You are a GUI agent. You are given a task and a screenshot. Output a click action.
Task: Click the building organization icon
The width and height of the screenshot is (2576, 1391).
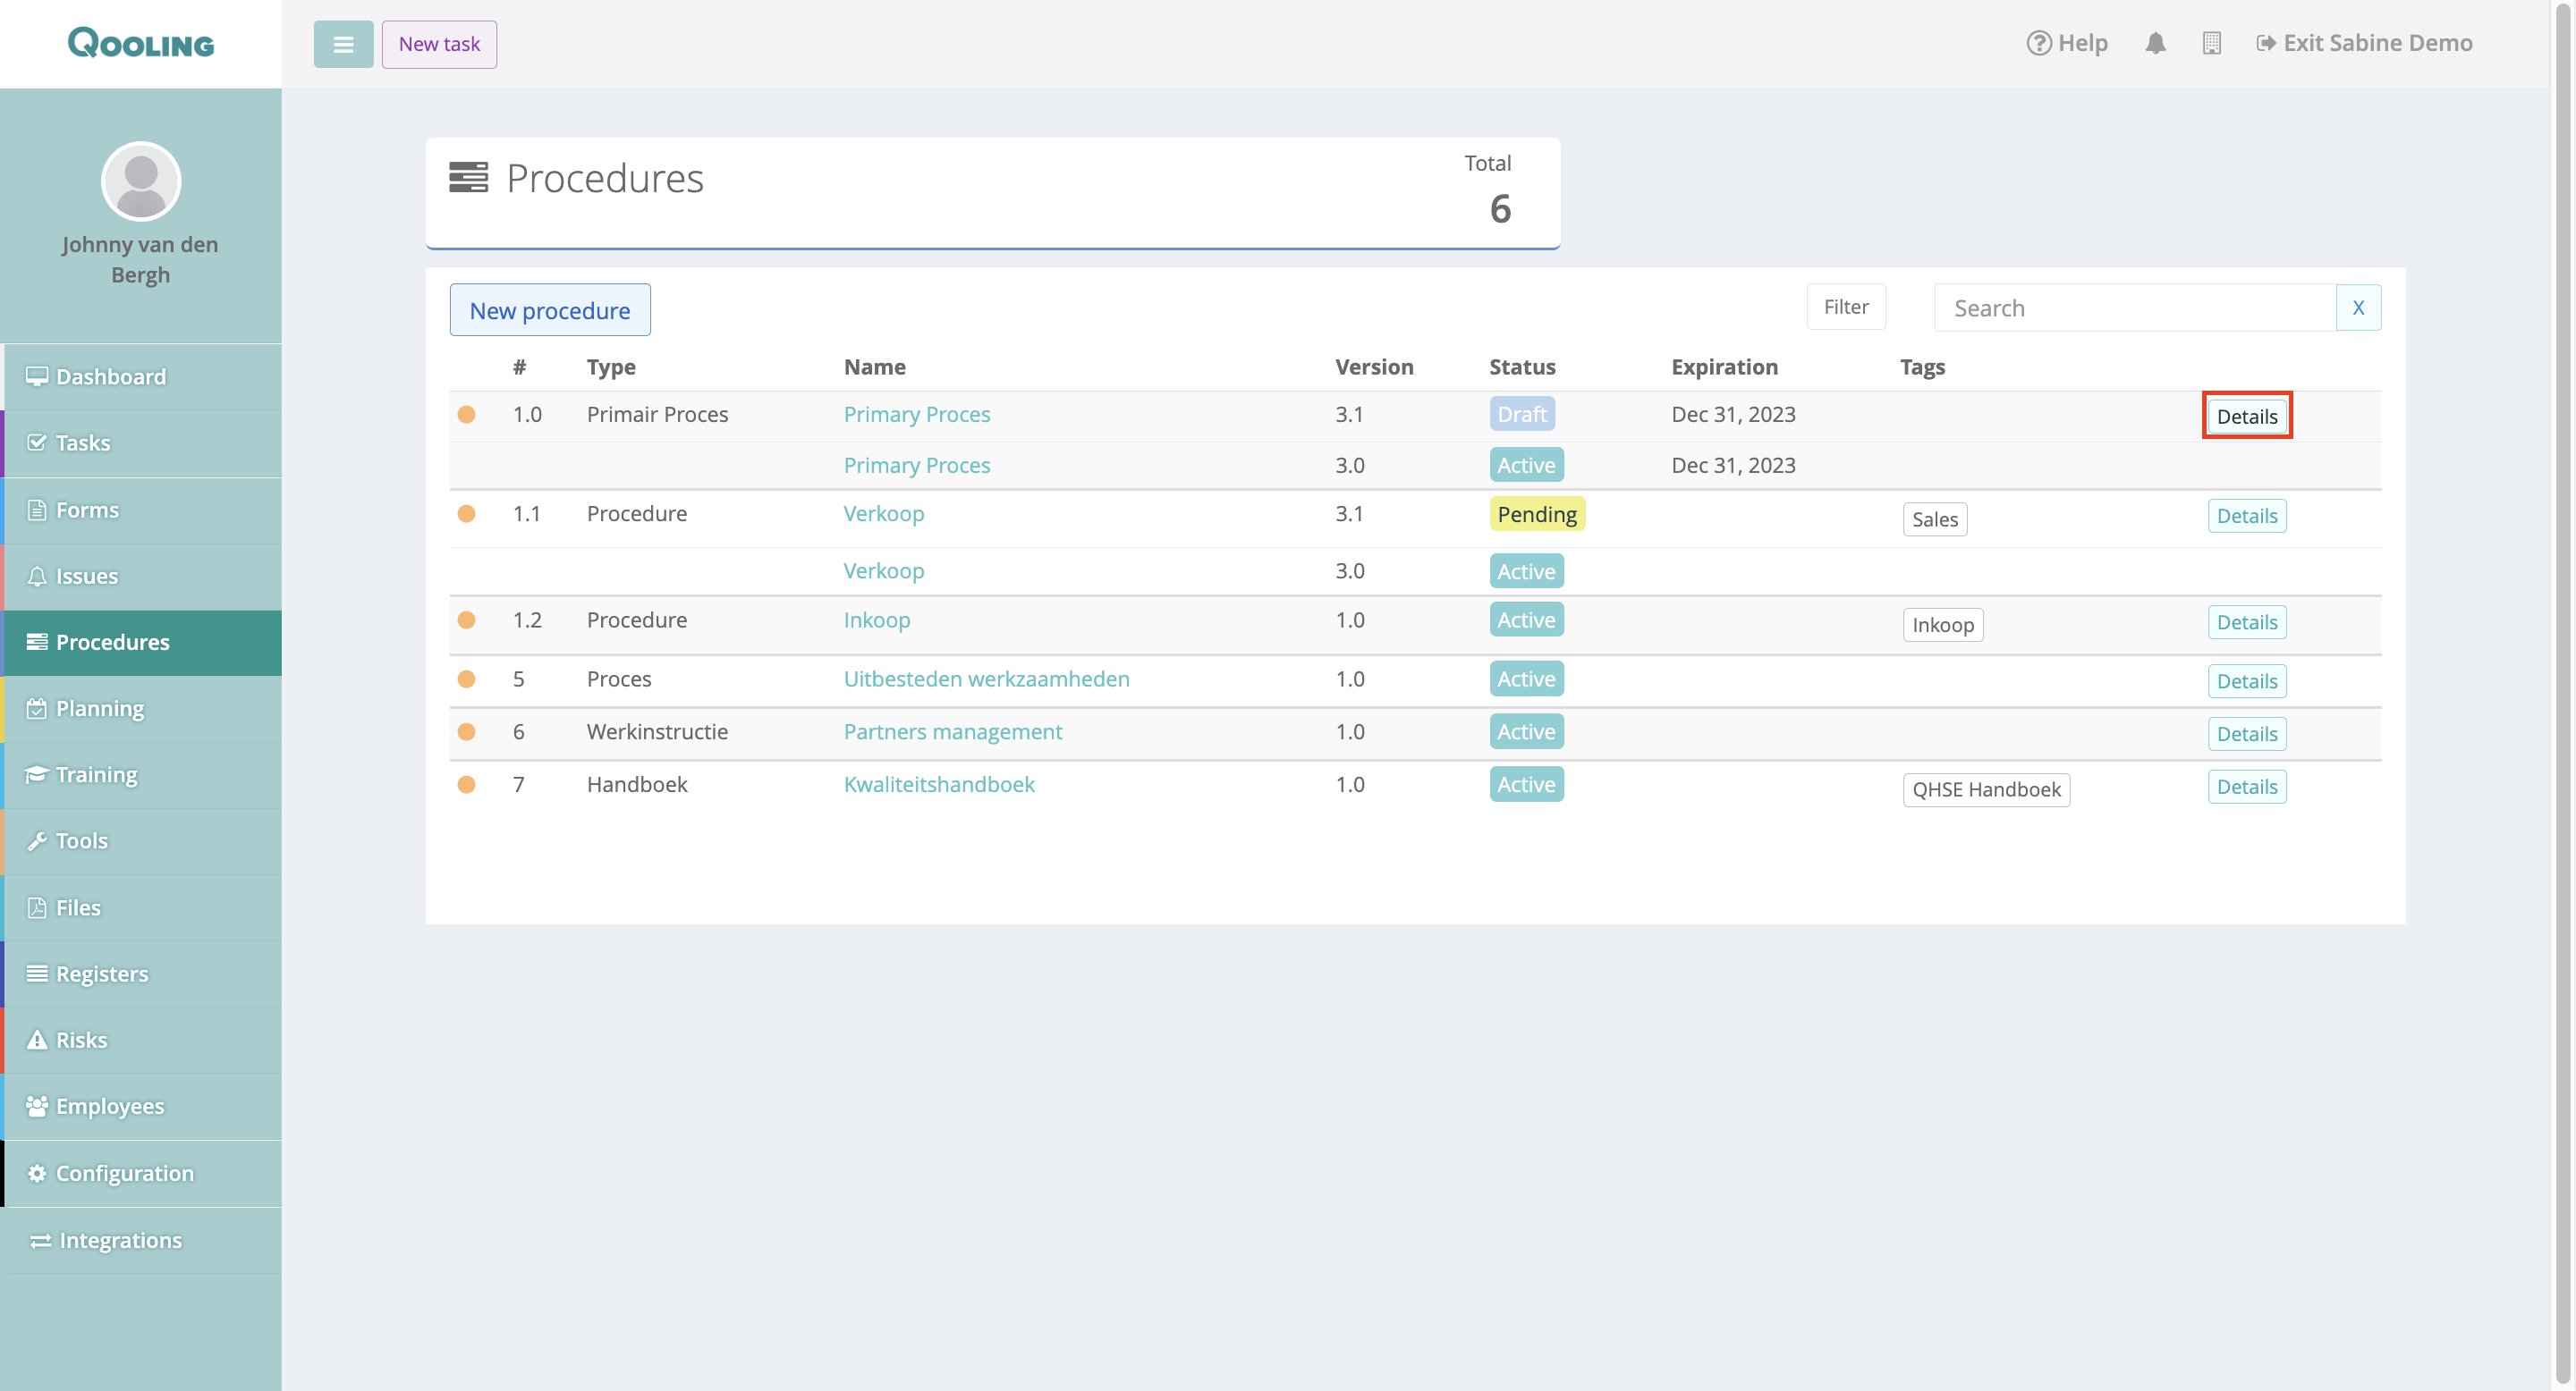pyautogui.click(x=2211, y=43)
